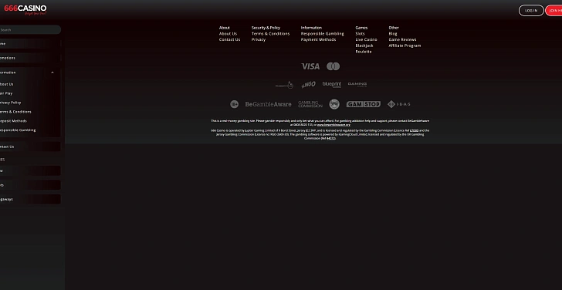
Task: Open the sidebar Promotions item
Action: tap(30, 58)
